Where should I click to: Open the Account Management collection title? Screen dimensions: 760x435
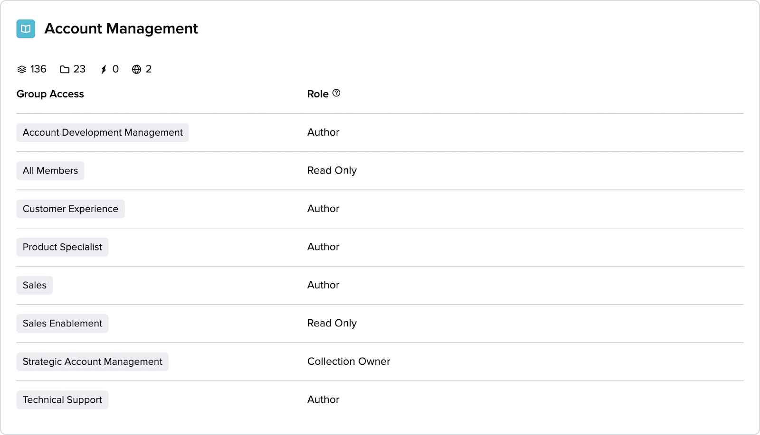tap(121, 29)
